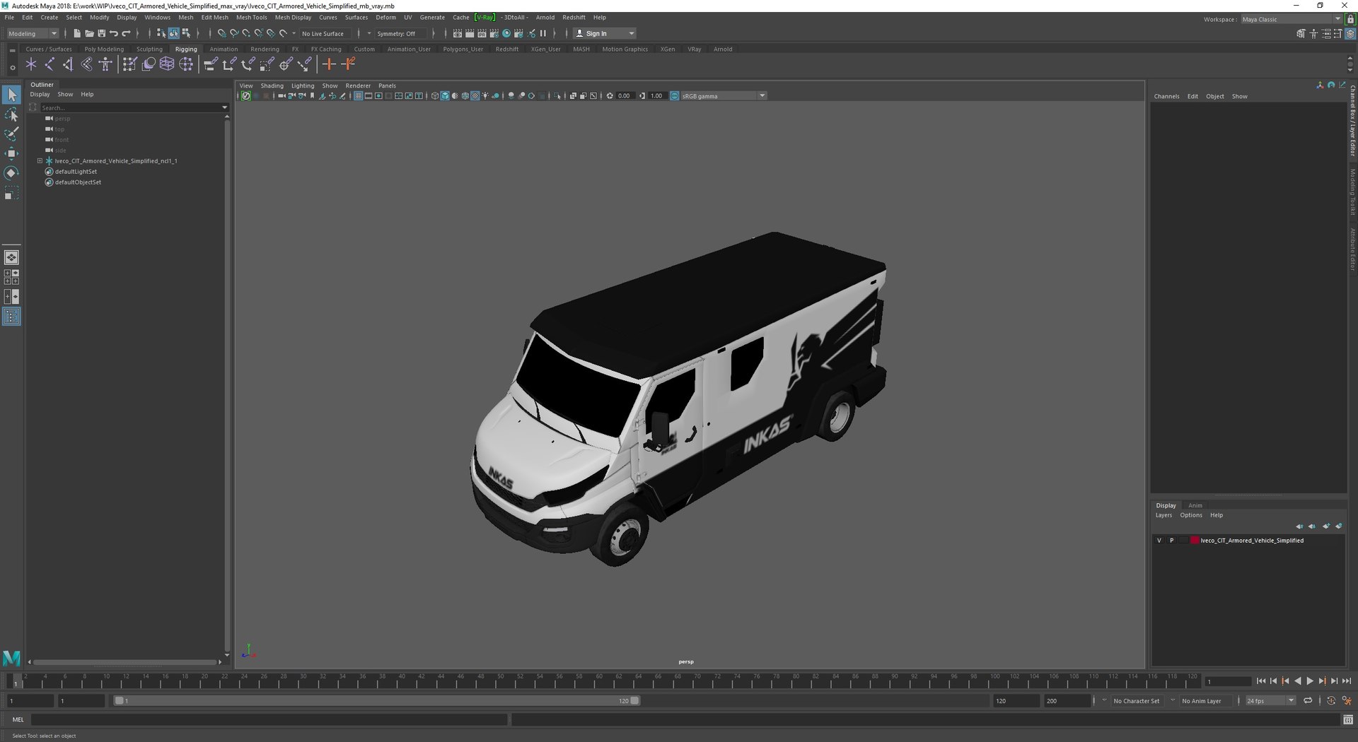Click the Set Key orange plus icon
Image resolution: width=1358 pixels, height=742 pixels.
329,64
